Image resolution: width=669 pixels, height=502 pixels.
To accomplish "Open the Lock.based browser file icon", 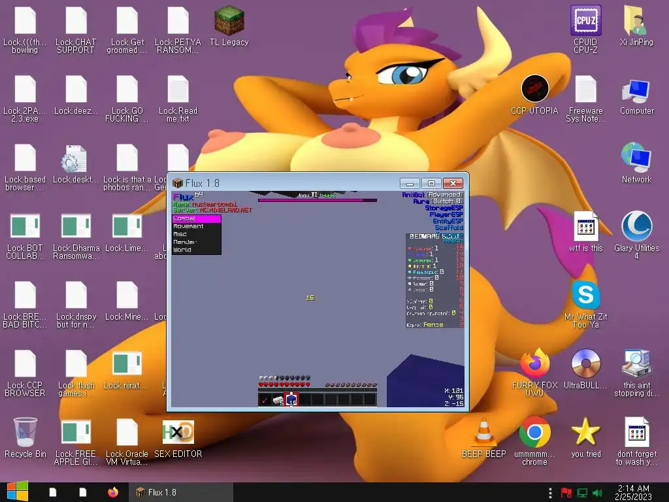I will [25, 167].
